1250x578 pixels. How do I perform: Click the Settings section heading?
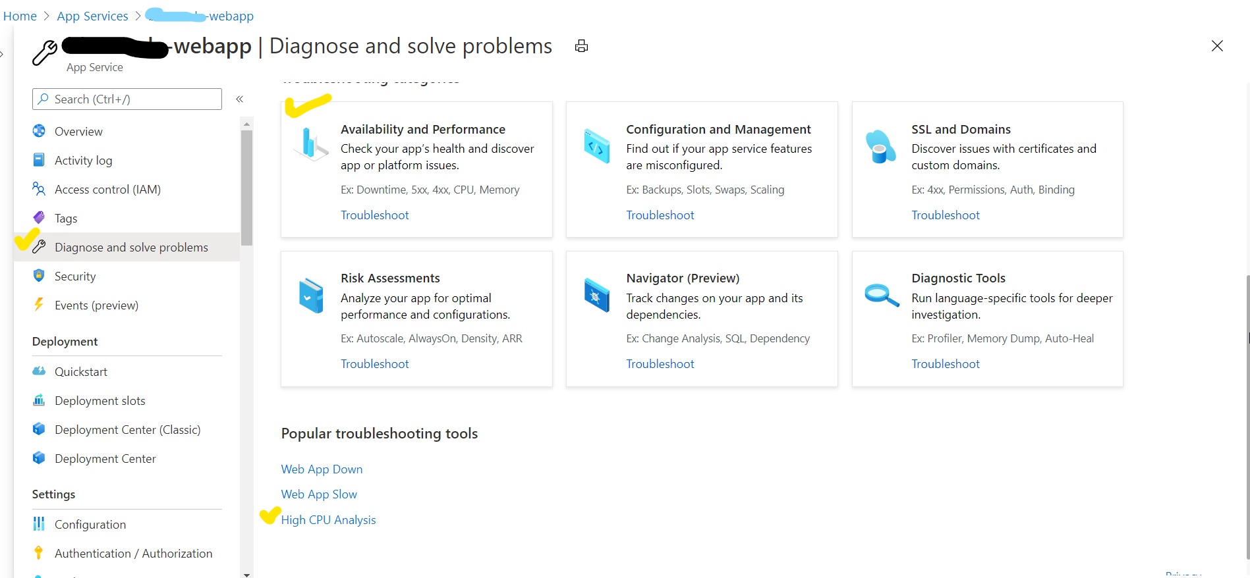(x=53, y=494)
